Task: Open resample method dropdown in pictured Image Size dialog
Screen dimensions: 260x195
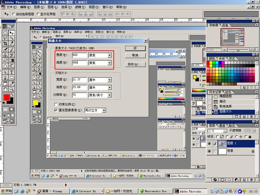Action: point(104,110)
